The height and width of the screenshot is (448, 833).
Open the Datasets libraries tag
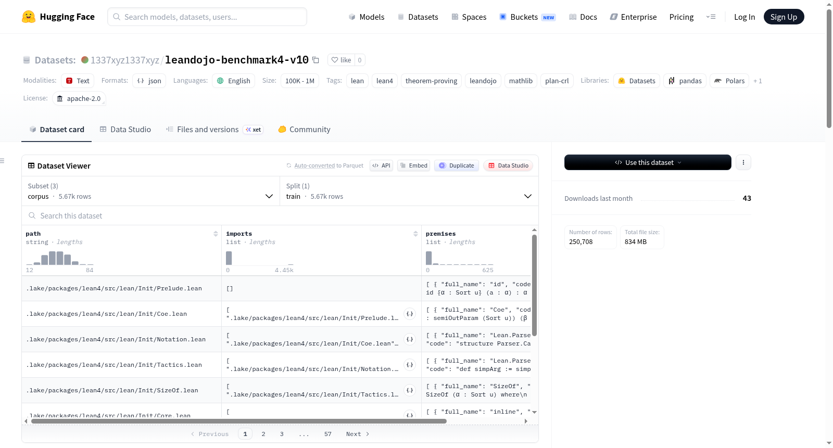click(637, 81)
